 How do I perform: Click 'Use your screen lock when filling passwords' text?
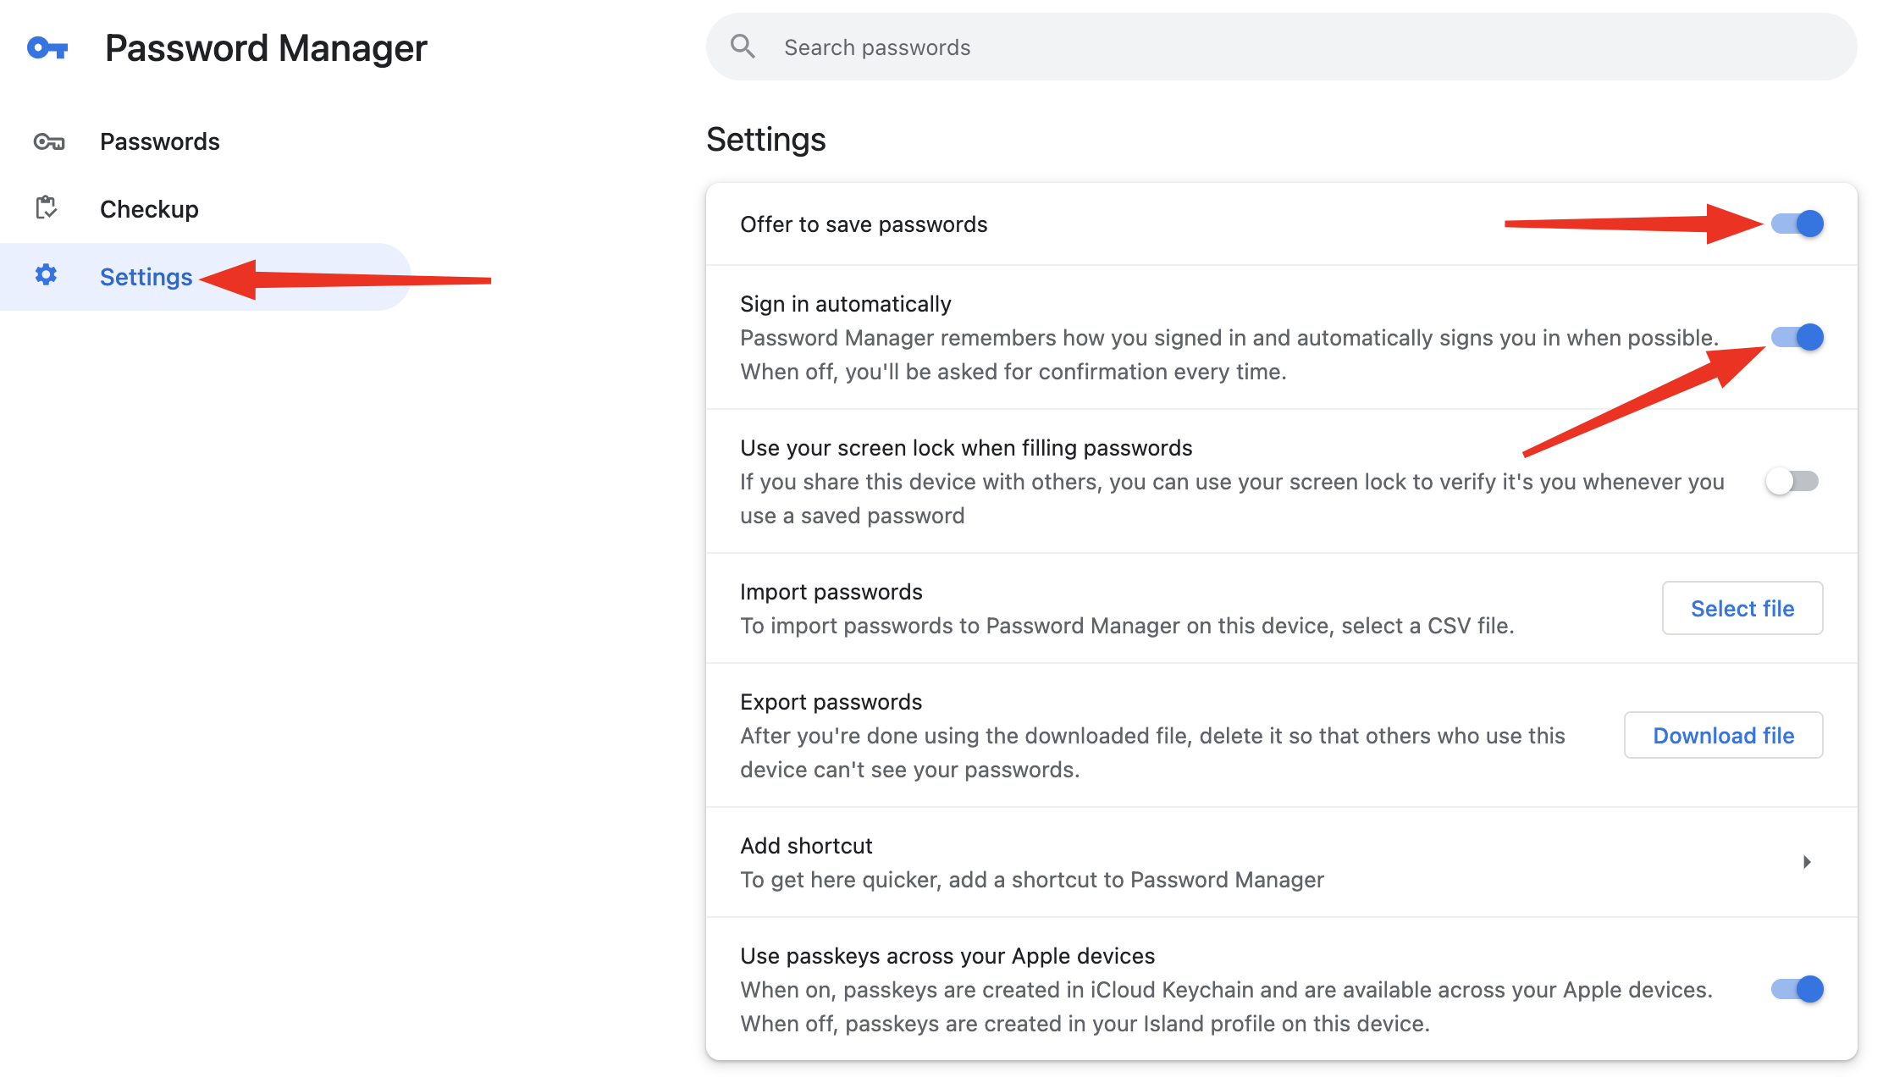[x=966, y=448]
